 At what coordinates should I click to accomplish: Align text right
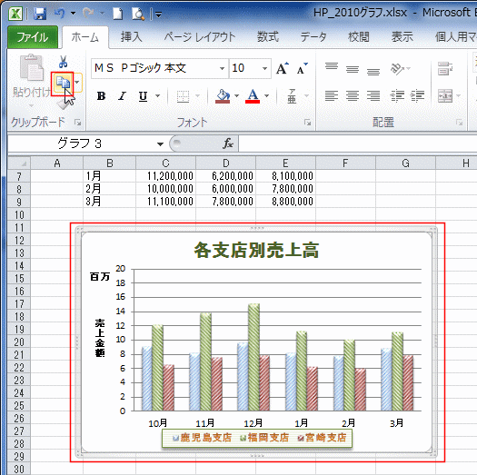point(373,96)
